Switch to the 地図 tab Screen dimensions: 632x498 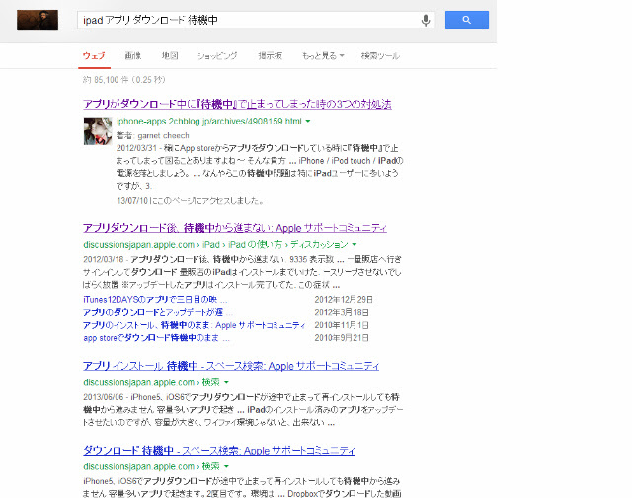coord(170,56)
